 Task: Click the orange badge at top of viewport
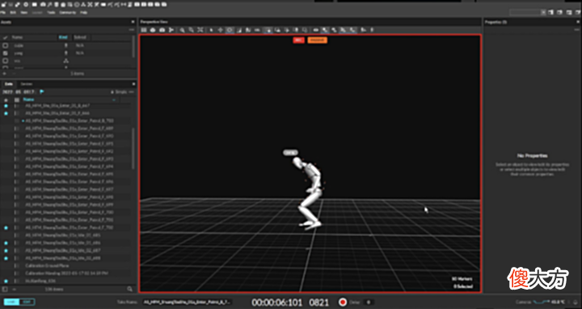(317, 40)
